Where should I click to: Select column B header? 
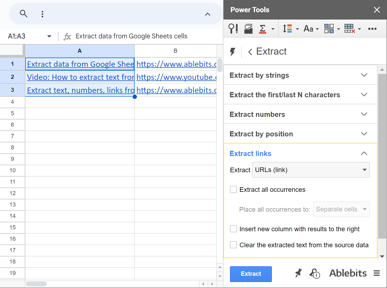pyautogui.click(x=176, y=51)
